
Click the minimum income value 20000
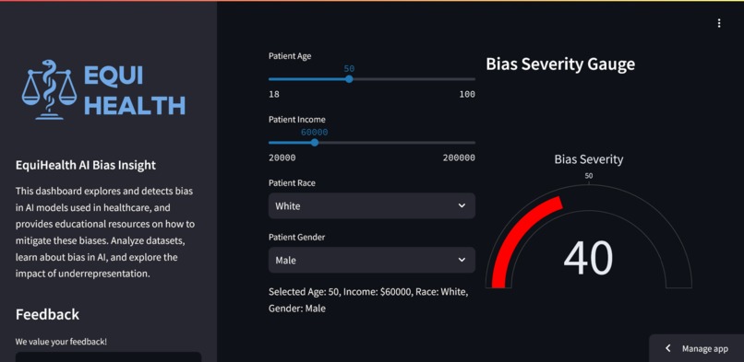282,158
